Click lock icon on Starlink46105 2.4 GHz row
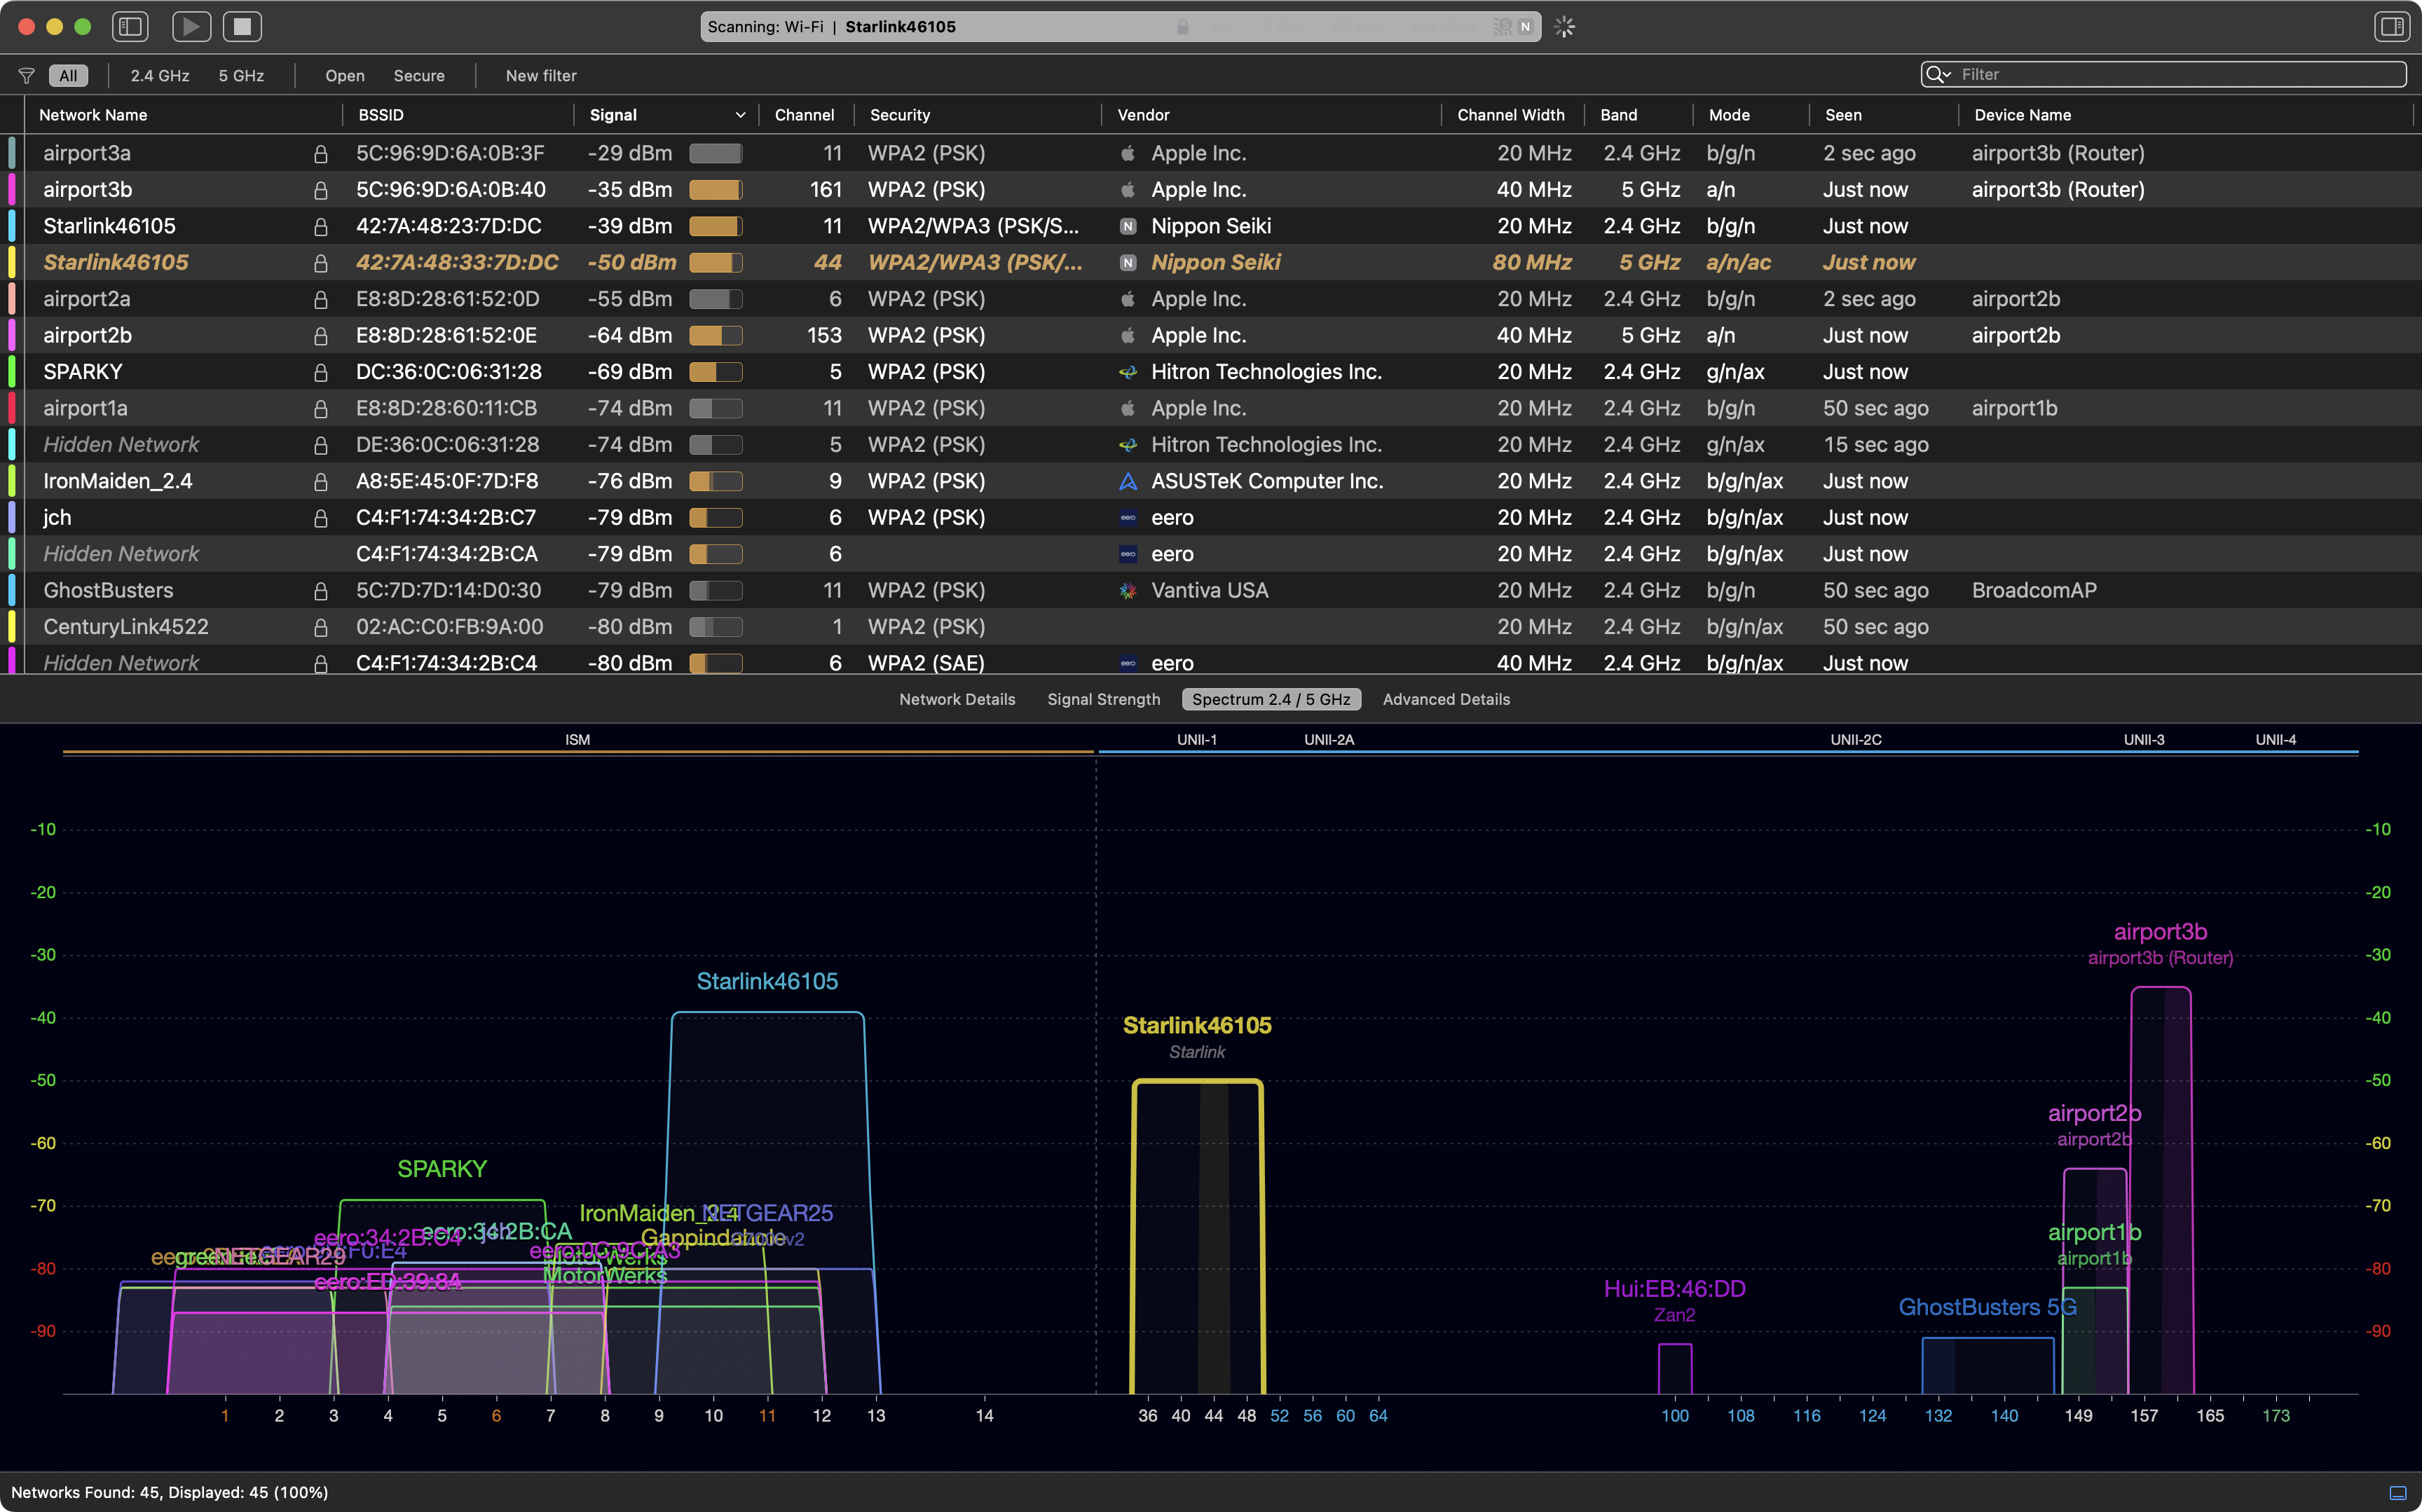Viewport: 2422px width, 1512px height. 320,227
